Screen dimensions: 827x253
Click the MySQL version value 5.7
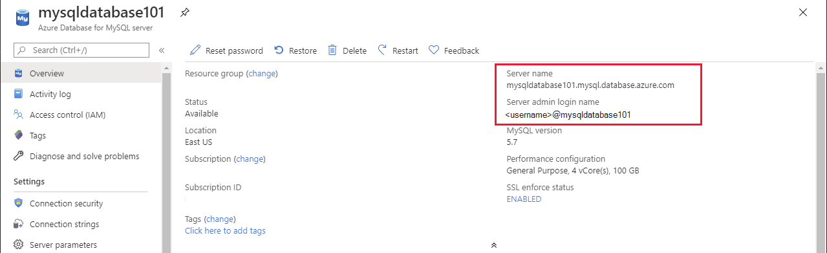511,142
